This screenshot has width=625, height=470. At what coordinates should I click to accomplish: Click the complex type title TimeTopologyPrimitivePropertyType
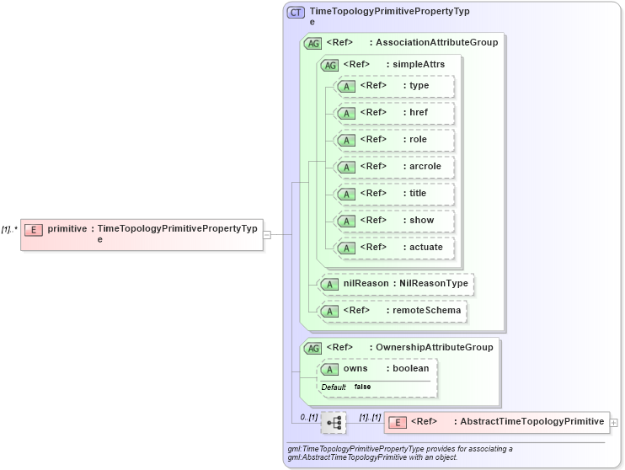[x=389, y=16]
